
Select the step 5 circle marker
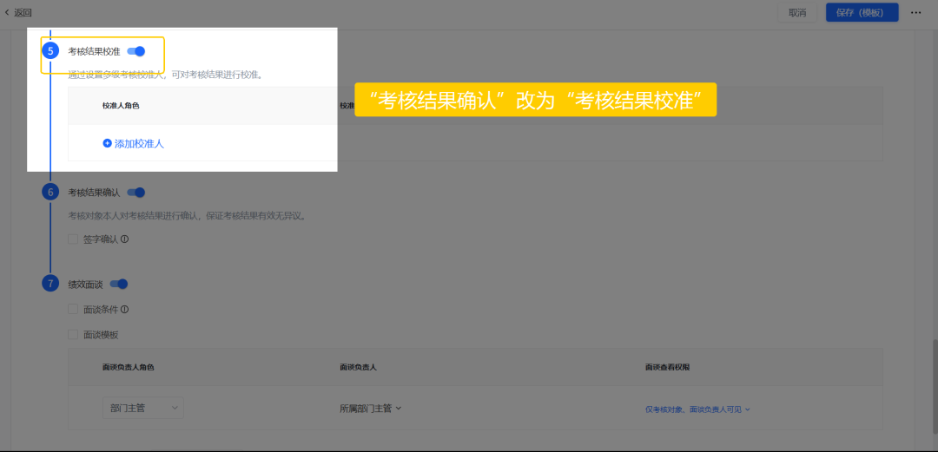click(50, 51)
